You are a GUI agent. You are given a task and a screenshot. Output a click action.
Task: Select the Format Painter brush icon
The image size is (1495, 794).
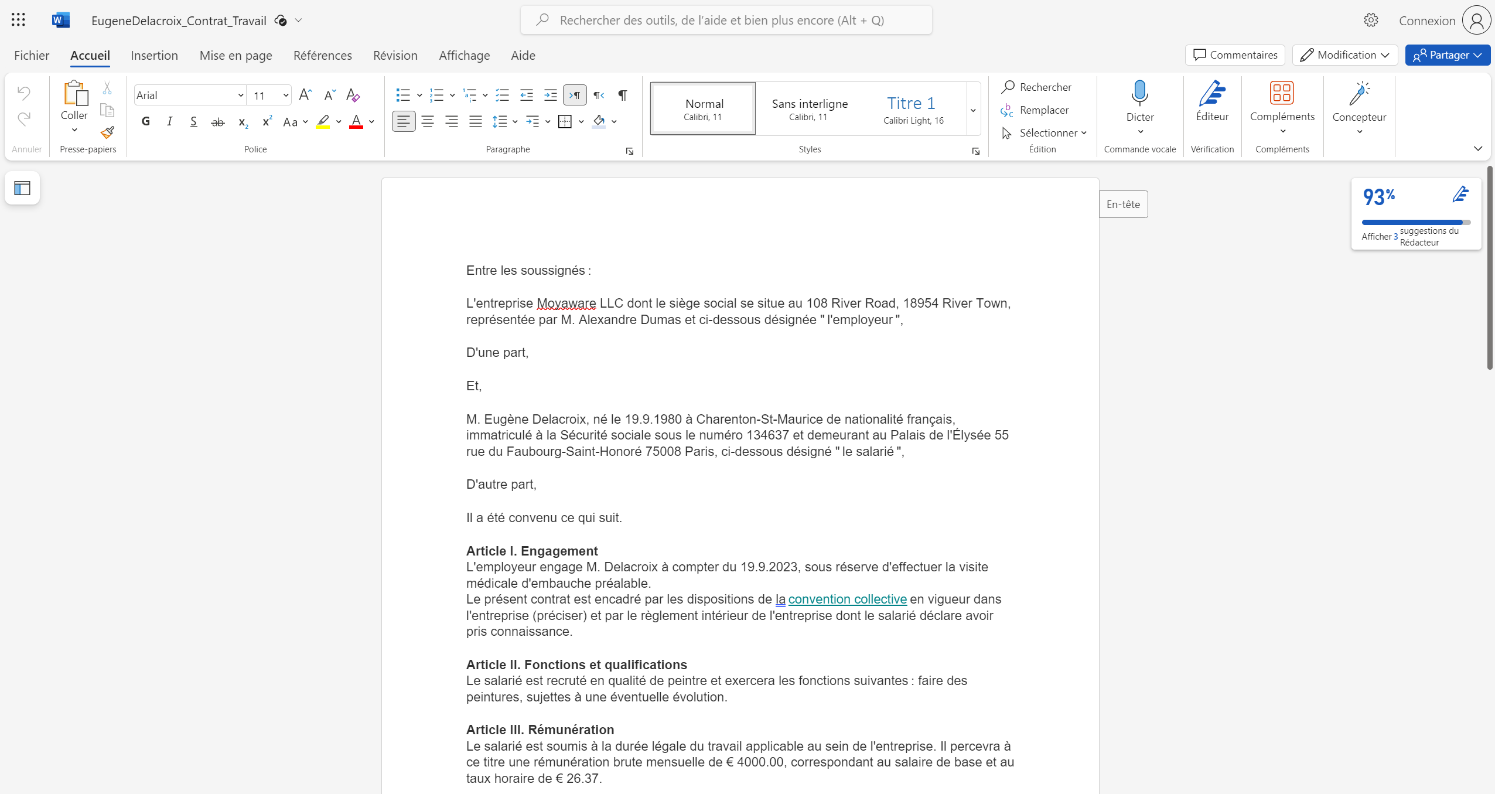coord(107,132)
